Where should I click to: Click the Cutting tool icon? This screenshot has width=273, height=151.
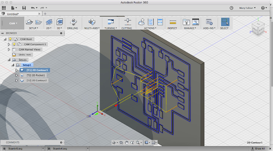coord(127,22)
